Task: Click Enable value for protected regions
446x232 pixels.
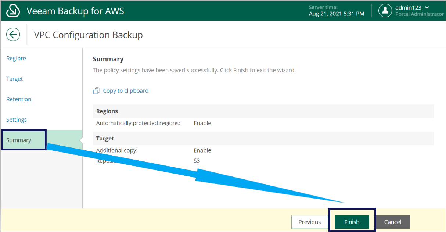Action: (x=202, y=123)
